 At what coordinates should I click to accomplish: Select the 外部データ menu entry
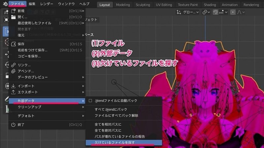(47, 101)
